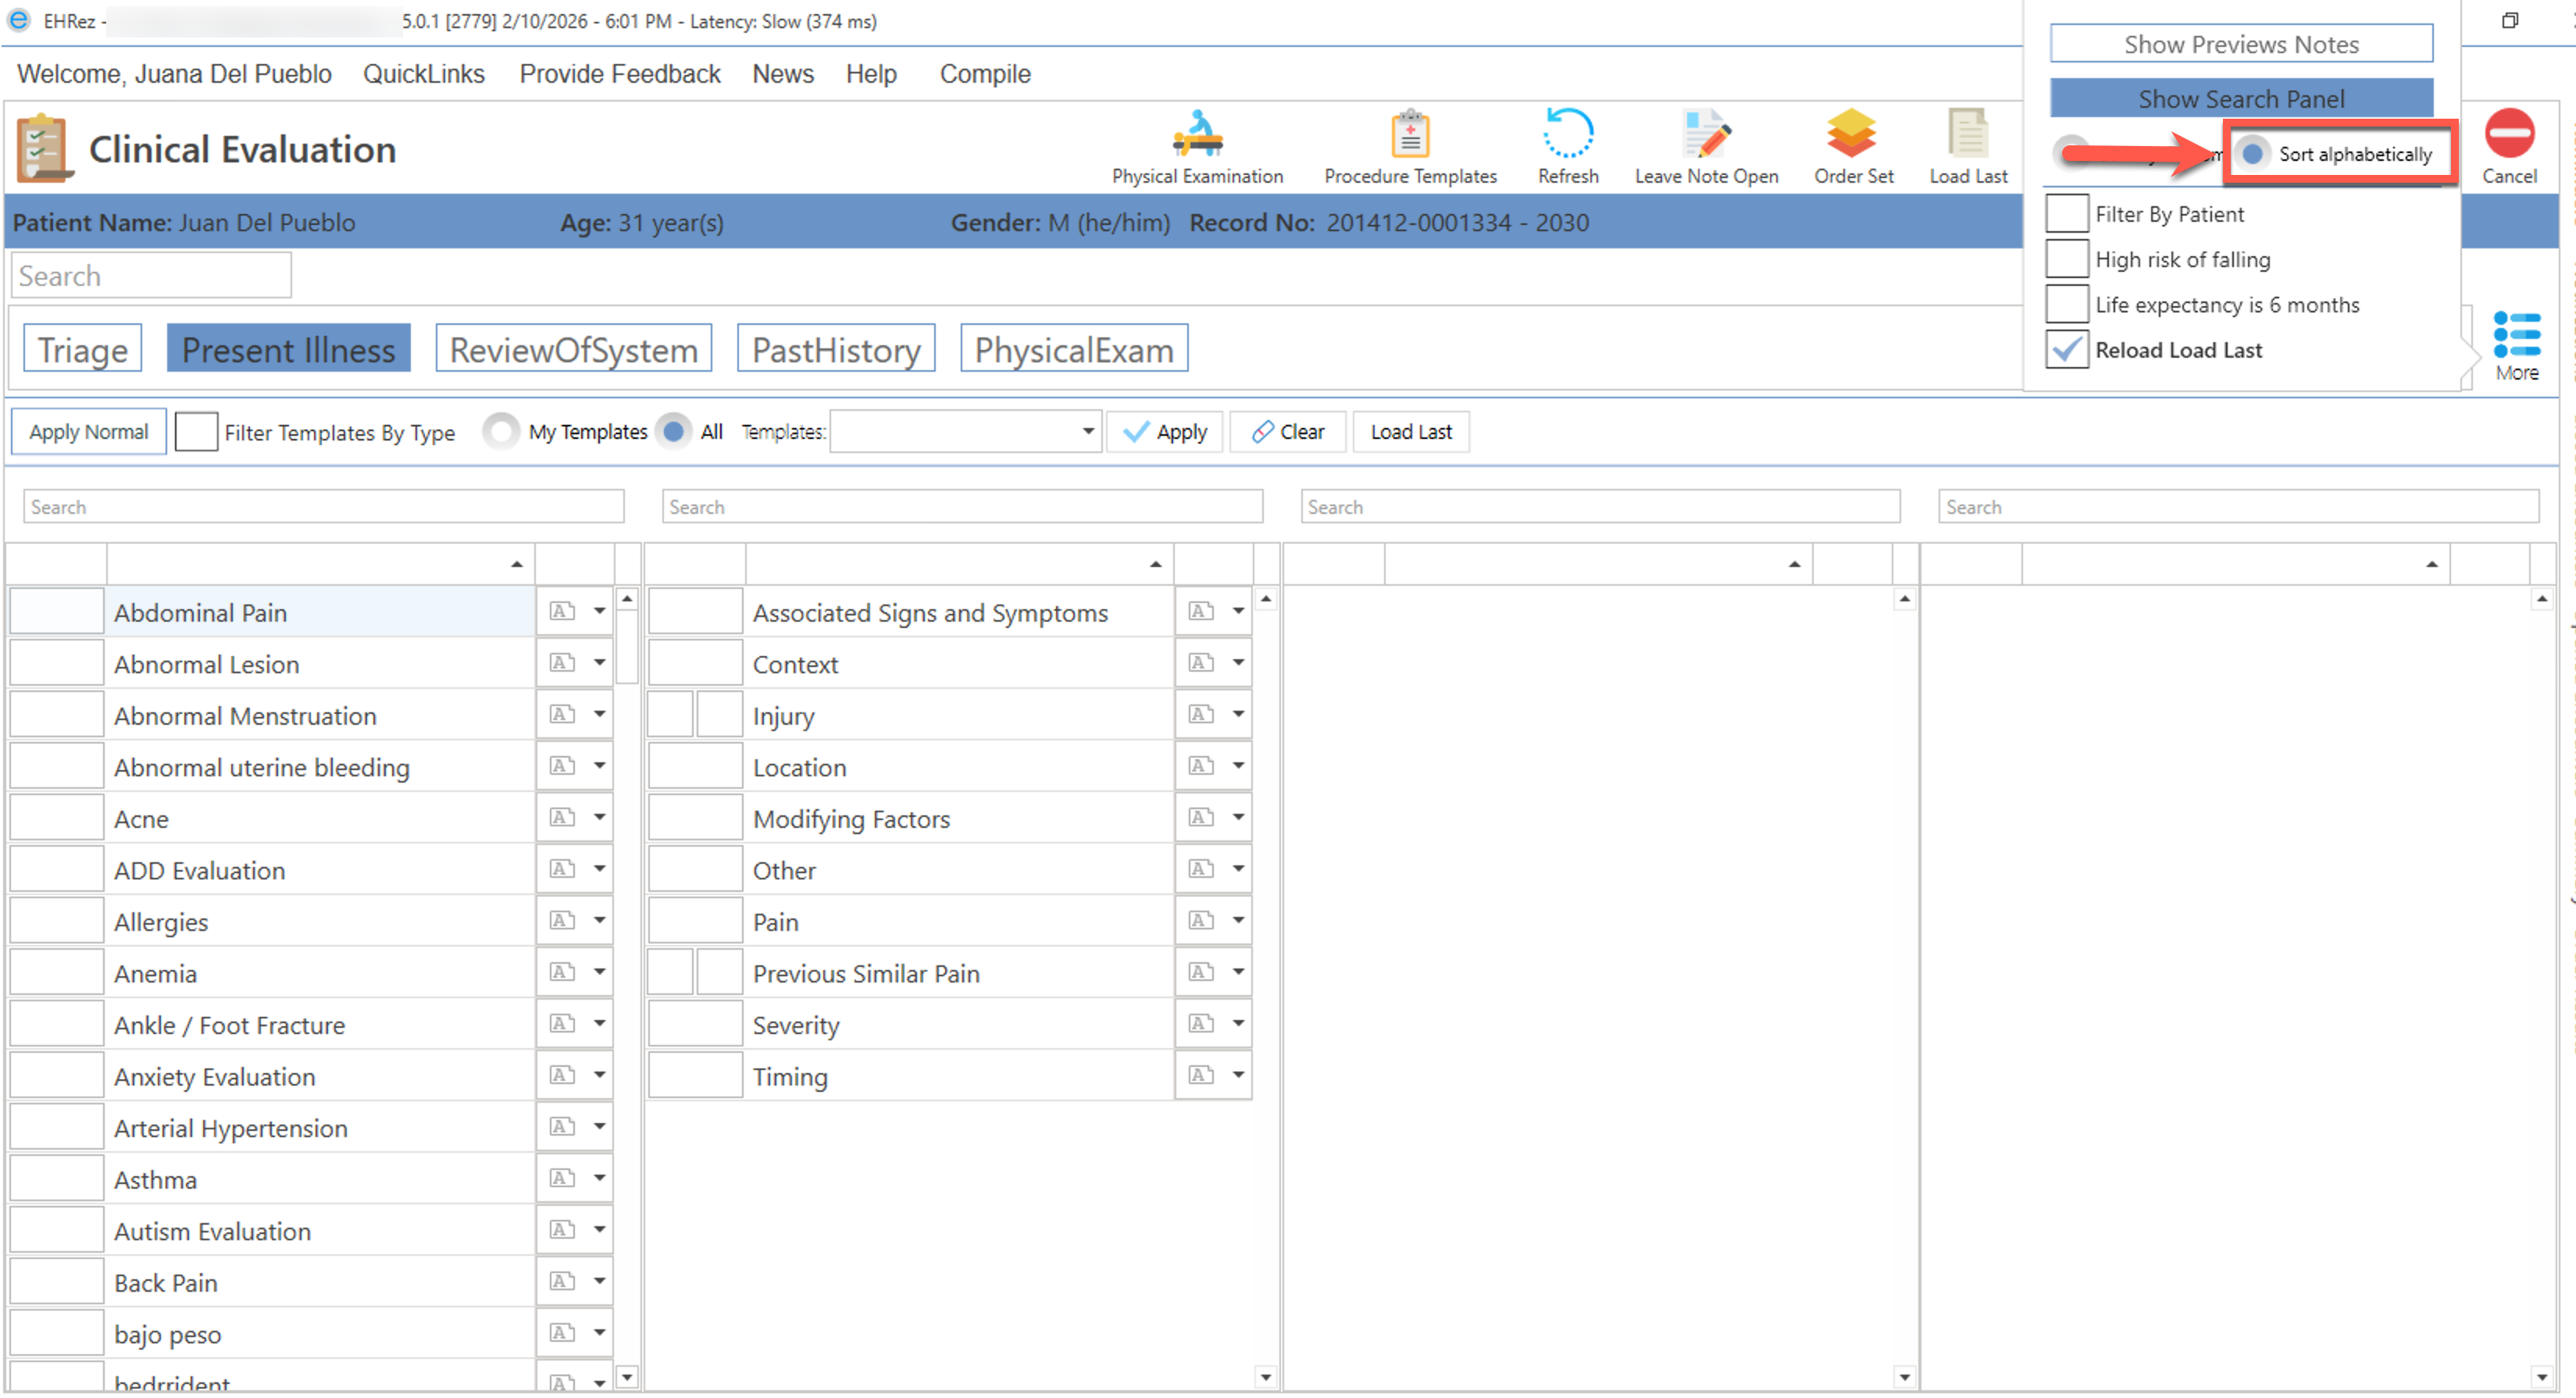Click the Refresh icon
Screen dimensions: 2576x1398
[1567, 145]
